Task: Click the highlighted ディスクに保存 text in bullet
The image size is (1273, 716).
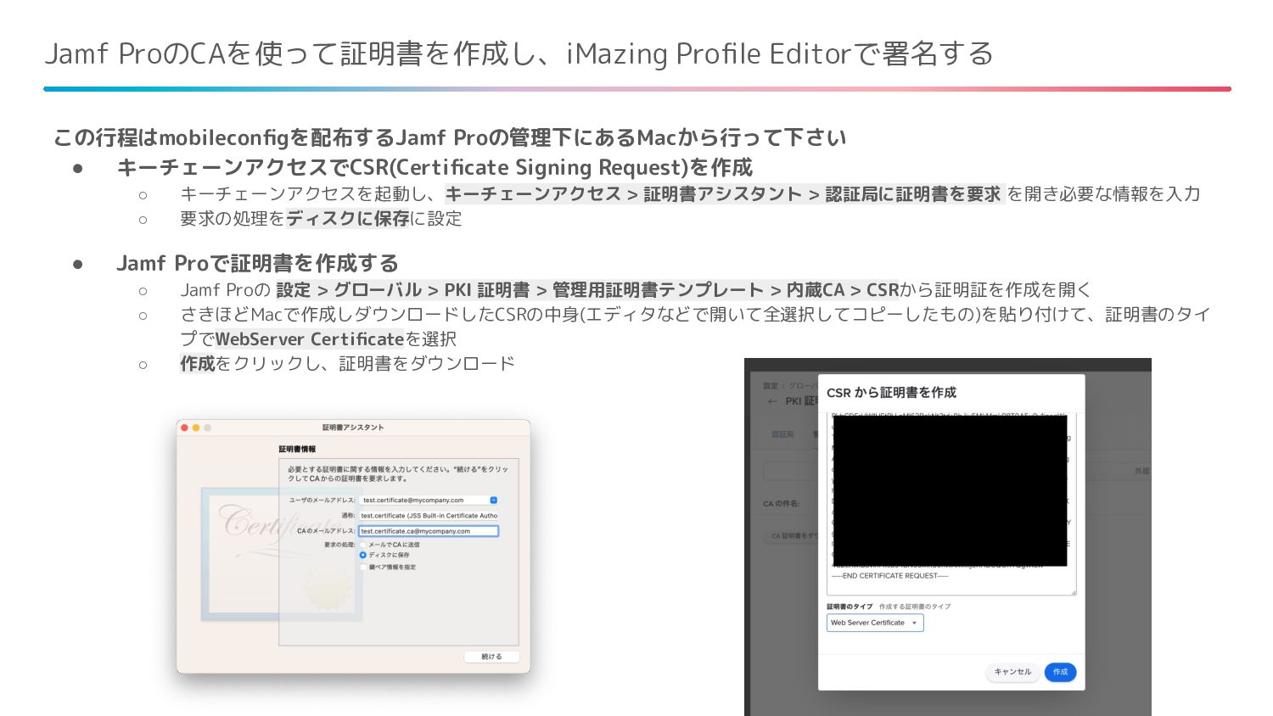Action: click(348, 219)
